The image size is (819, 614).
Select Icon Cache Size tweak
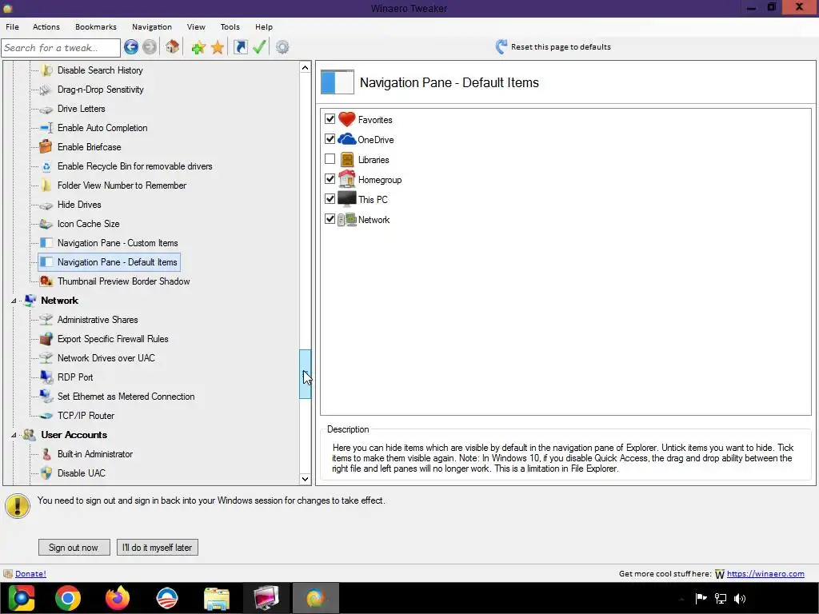pos(88,224)
